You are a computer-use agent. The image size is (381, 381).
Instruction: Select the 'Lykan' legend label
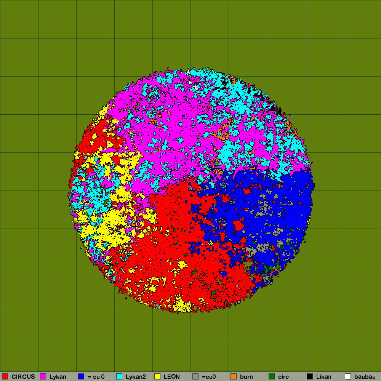point(58,377)
